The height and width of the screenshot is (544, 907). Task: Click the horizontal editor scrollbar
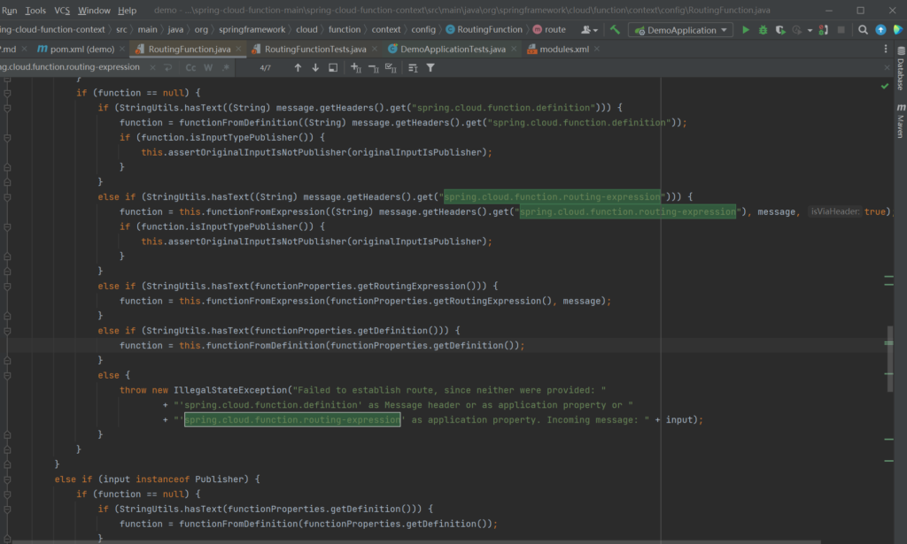[416, 541]
